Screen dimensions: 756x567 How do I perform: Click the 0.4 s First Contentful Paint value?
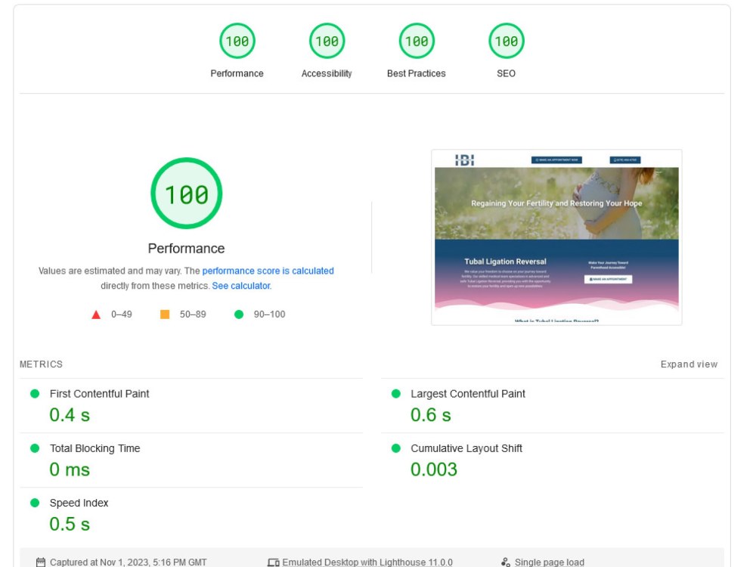(x=70, y=415)
